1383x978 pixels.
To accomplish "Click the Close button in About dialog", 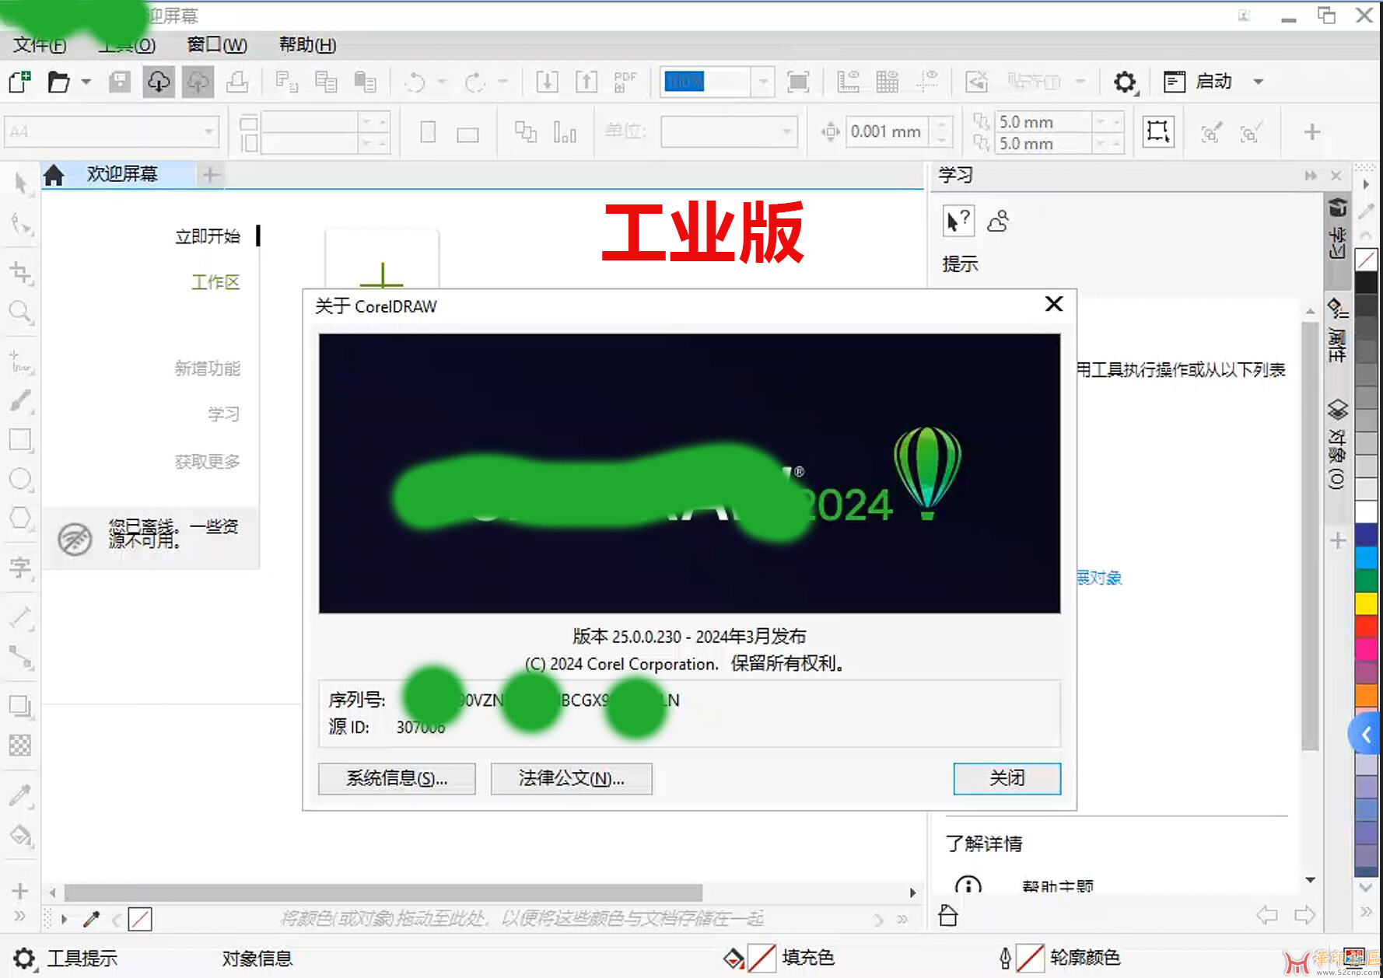I will click(1007, 778).
